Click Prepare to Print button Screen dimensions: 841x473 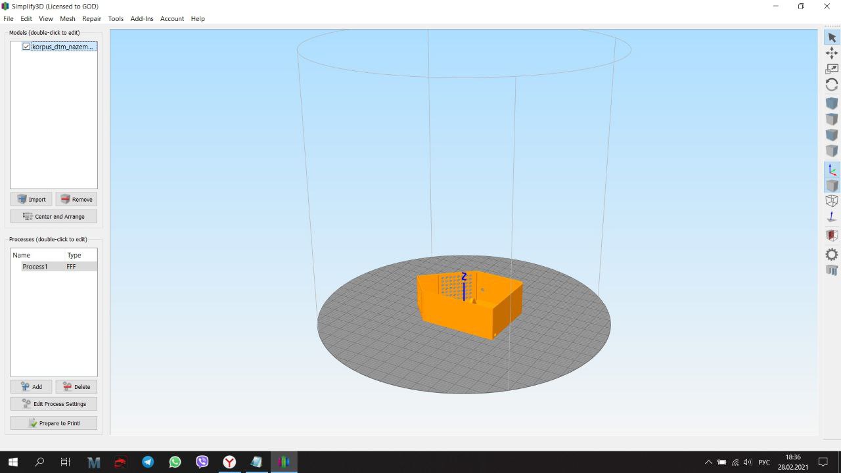point(54,423)
